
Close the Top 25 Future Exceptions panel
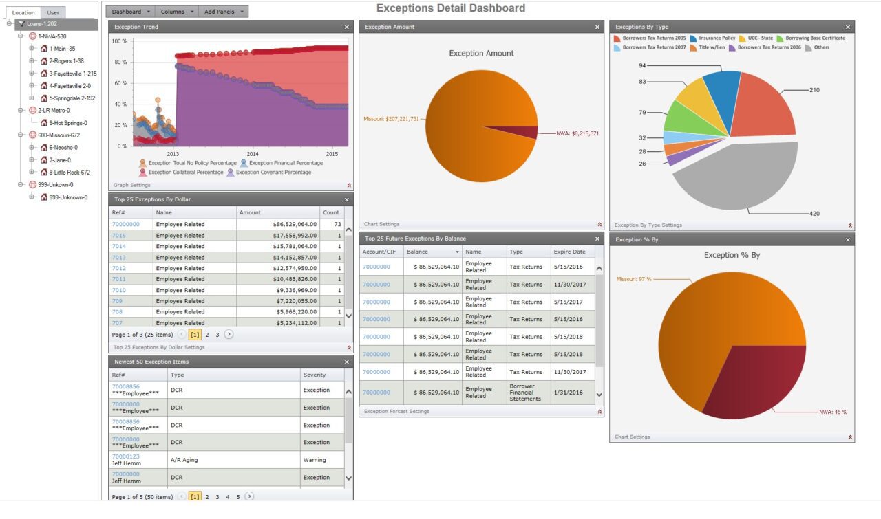click(x=597, y=239)
